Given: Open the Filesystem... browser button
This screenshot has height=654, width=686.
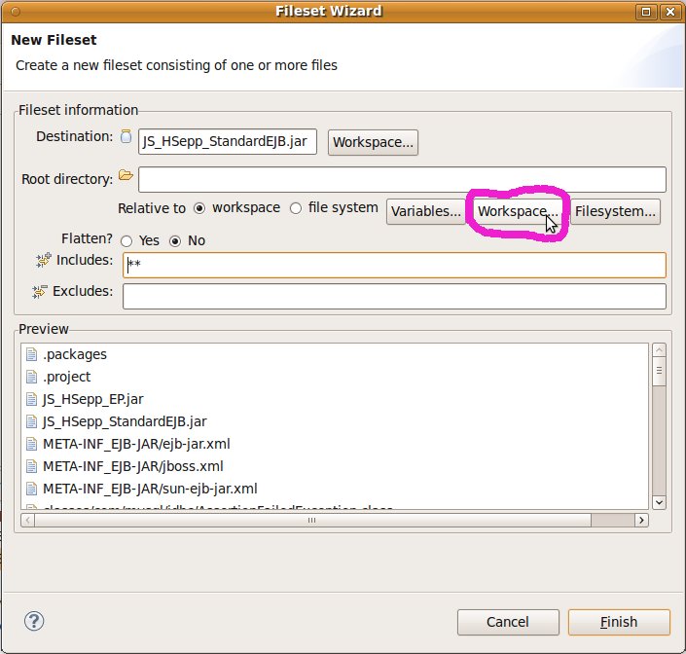Looking at the screenshot, I should [615, 211].
